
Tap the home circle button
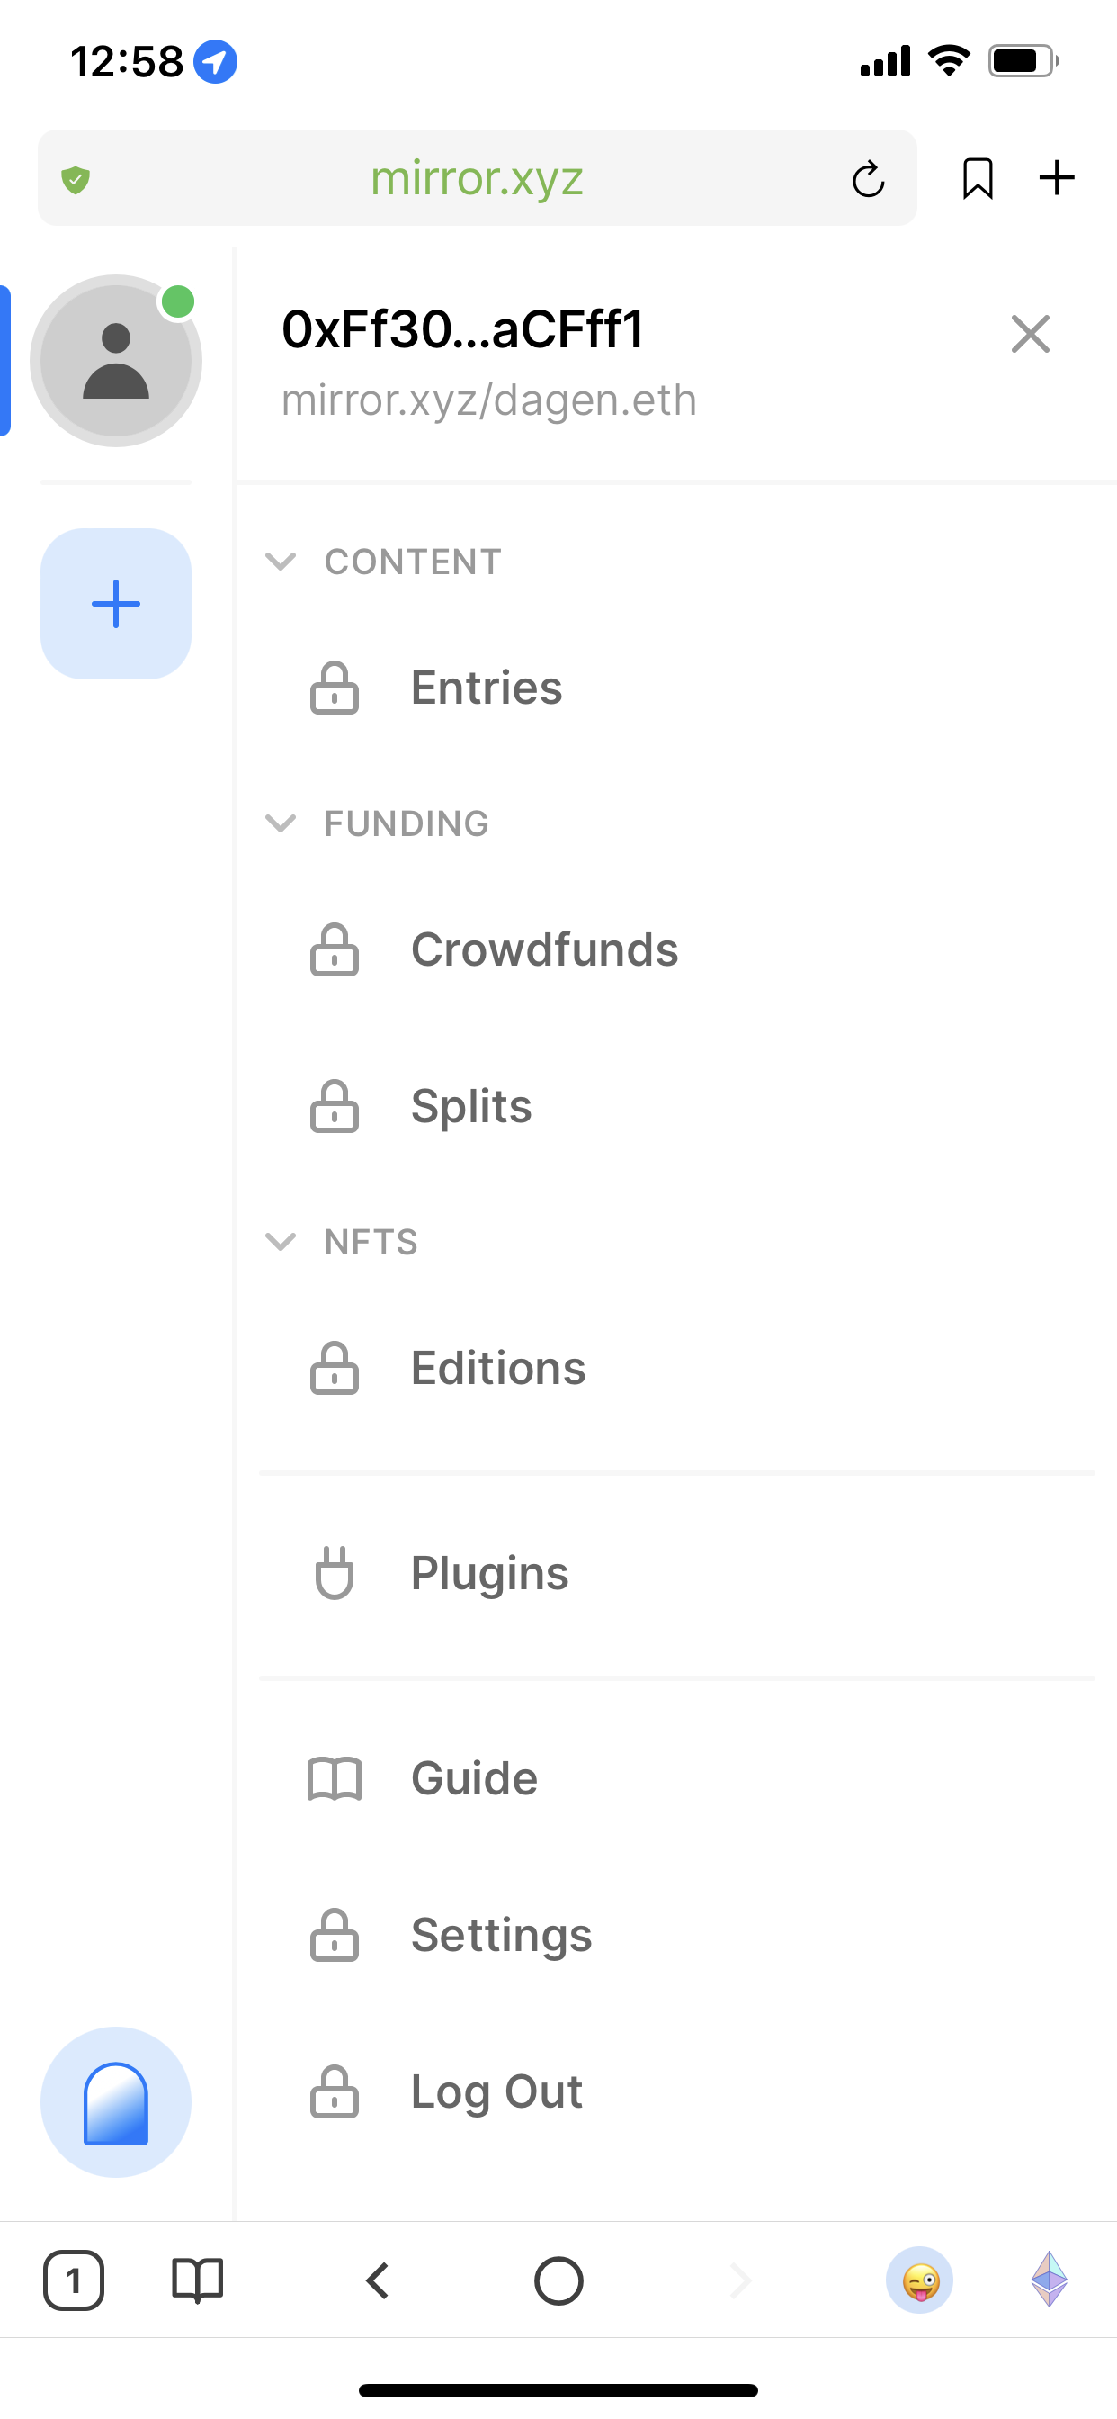tap(558, 2280)
